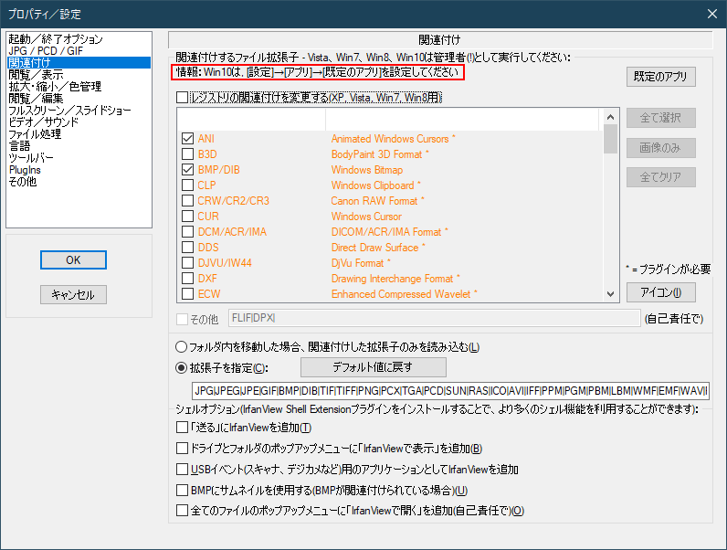The width and height of the screenshot is (727, 550).
Task: Tick the CRW/CR2/CR3 Canon RAW checkbox
Action: (x=188, y=201)
